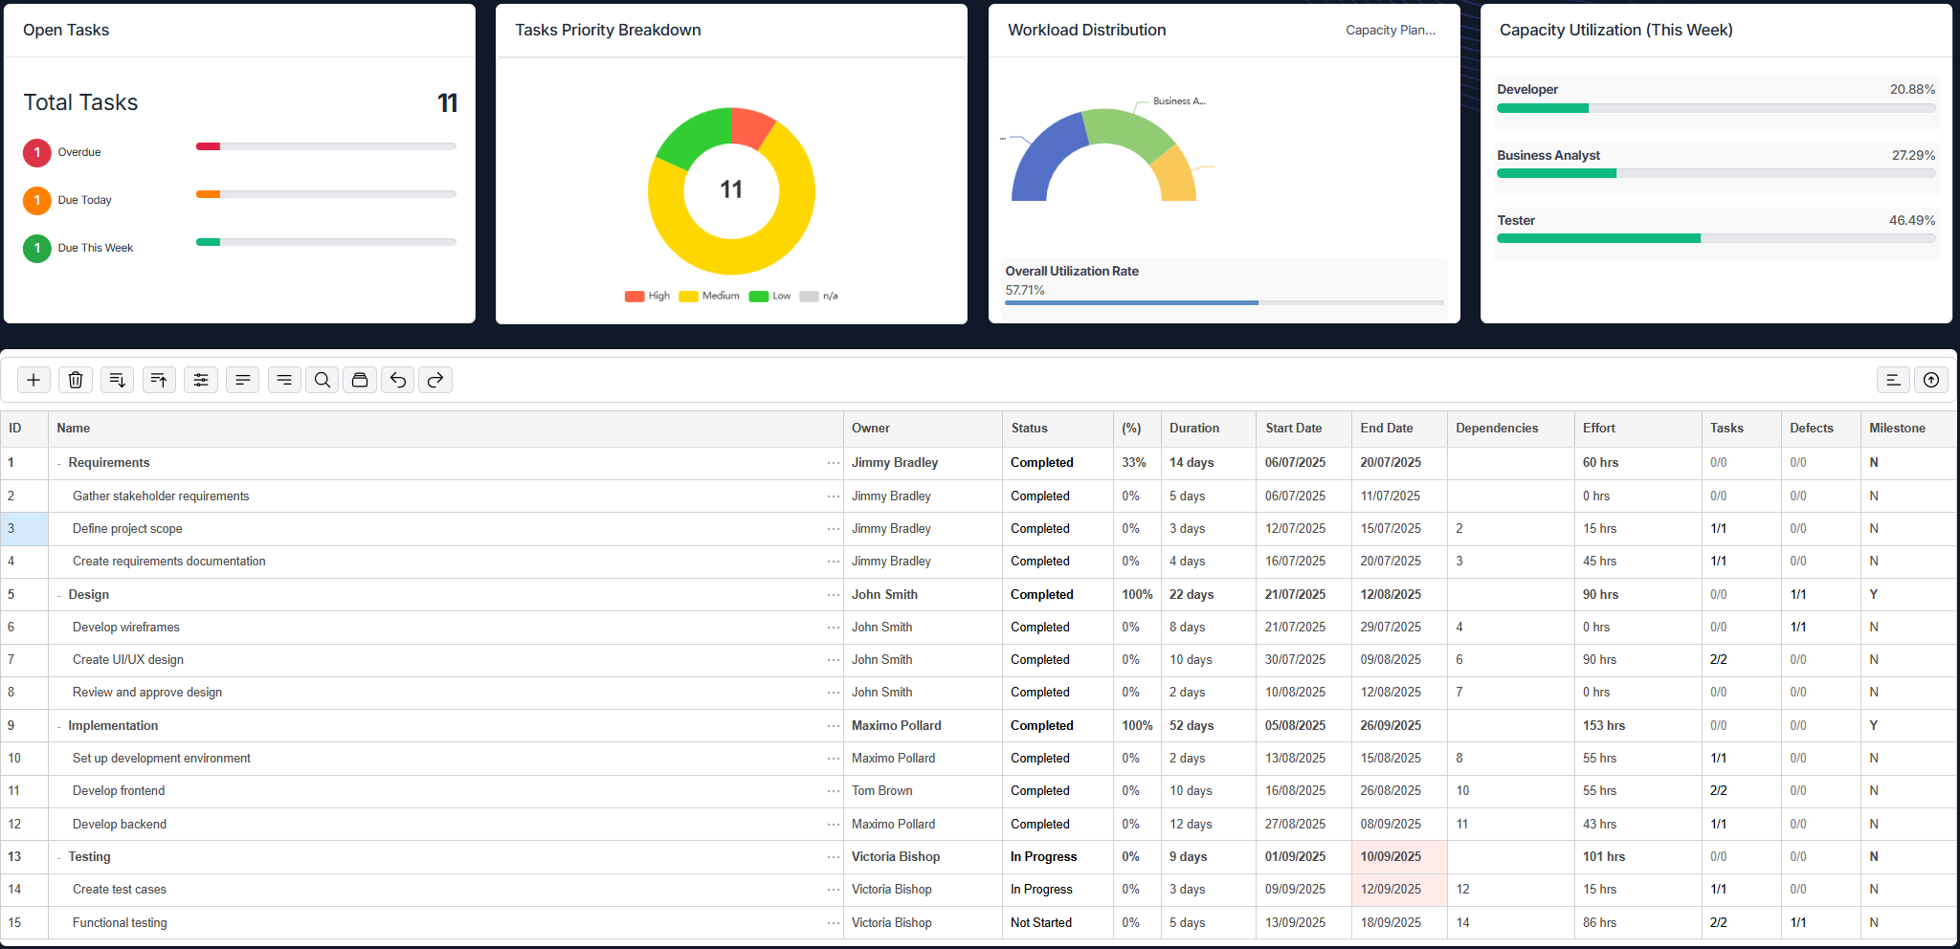
Task: Toggle the Medium priority legend item
Action: point(709,297)
